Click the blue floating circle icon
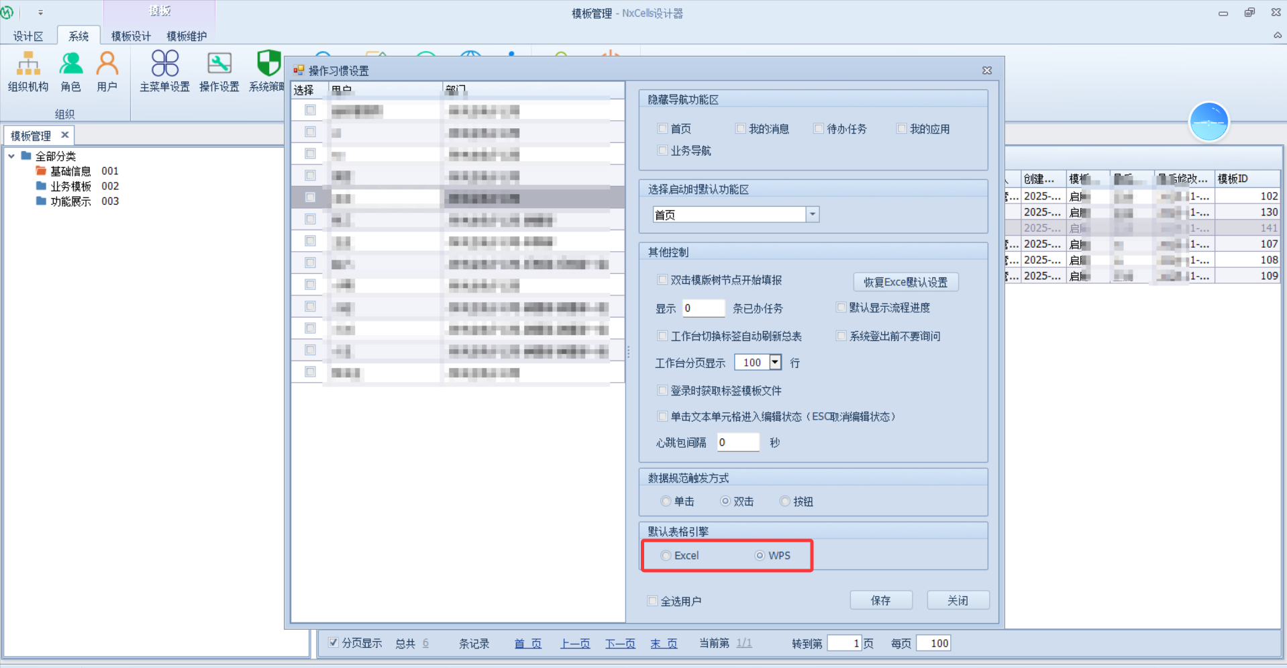The width and height of the screenshot is (1287, 668). tap(1208, 122)
